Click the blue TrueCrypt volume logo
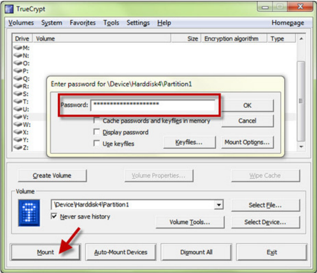 tap(29, 212)
